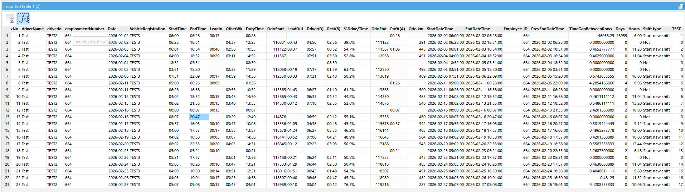This screenshot has height=192, width=685.
Task: Click the fx formula button
Action: tap(23, 19)
